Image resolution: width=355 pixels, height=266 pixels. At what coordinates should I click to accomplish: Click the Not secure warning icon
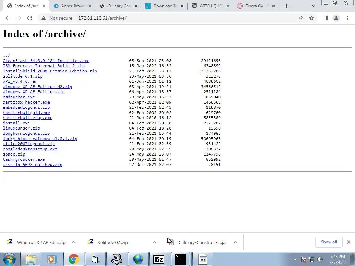coord(43,18)
